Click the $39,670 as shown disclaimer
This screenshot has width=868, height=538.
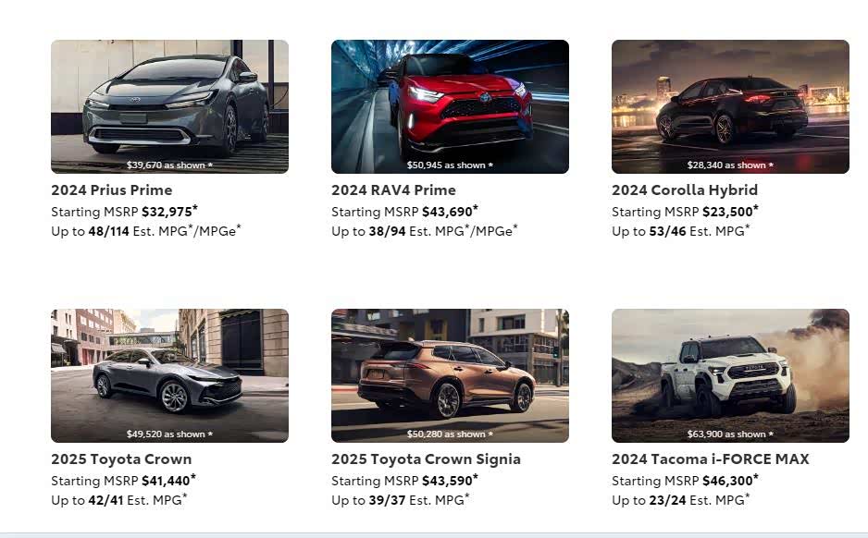(169, 165)
